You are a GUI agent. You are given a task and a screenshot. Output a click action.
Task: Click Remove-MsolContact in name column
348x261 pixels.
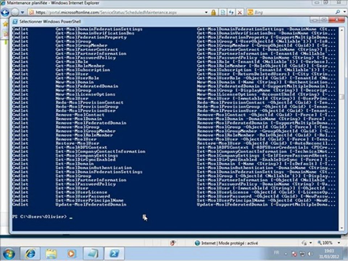tap(80, 115)
